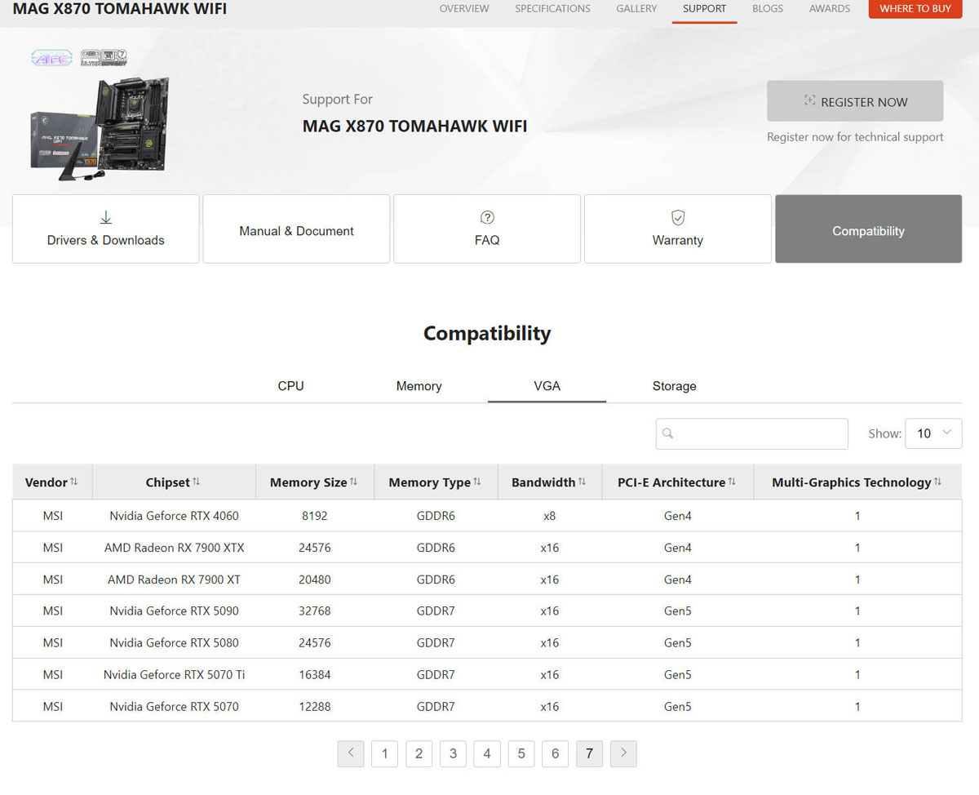Open the SPECIFICATIONS menu item

[552, 8]
